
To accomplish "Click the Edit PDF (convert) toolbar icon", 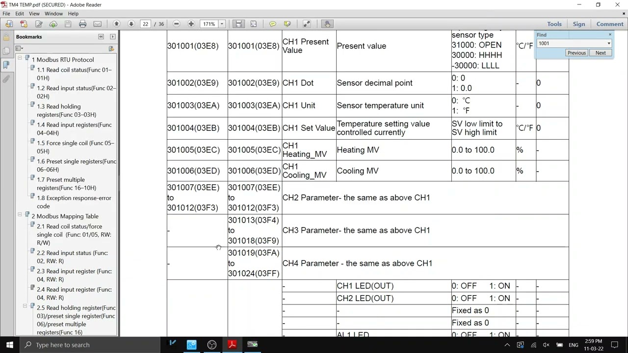I will coord(39,24).
